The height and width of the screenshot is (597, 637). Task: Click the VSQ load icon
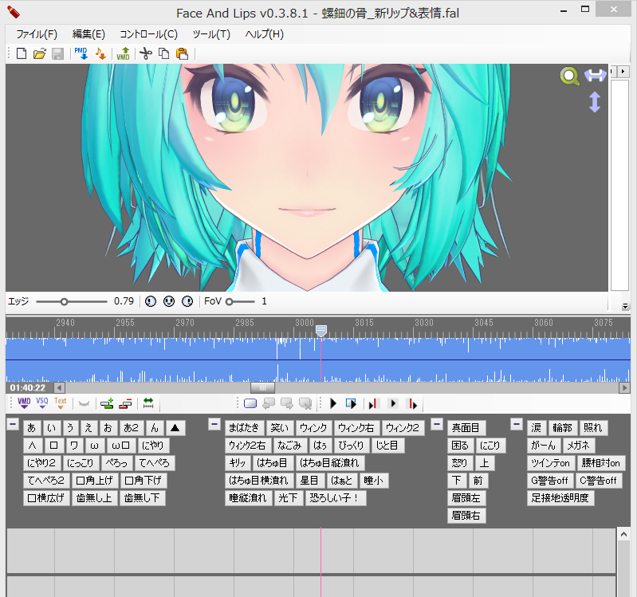[x=41, y=403]
